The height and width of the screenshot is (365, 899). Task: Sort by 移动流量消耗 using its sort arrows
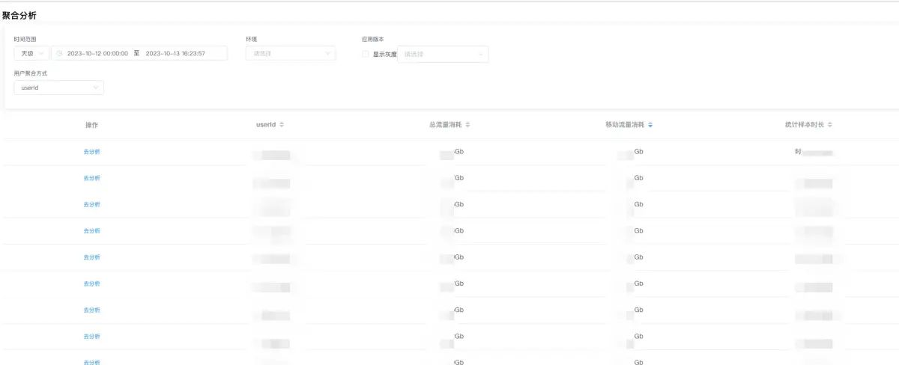point(650,125)
